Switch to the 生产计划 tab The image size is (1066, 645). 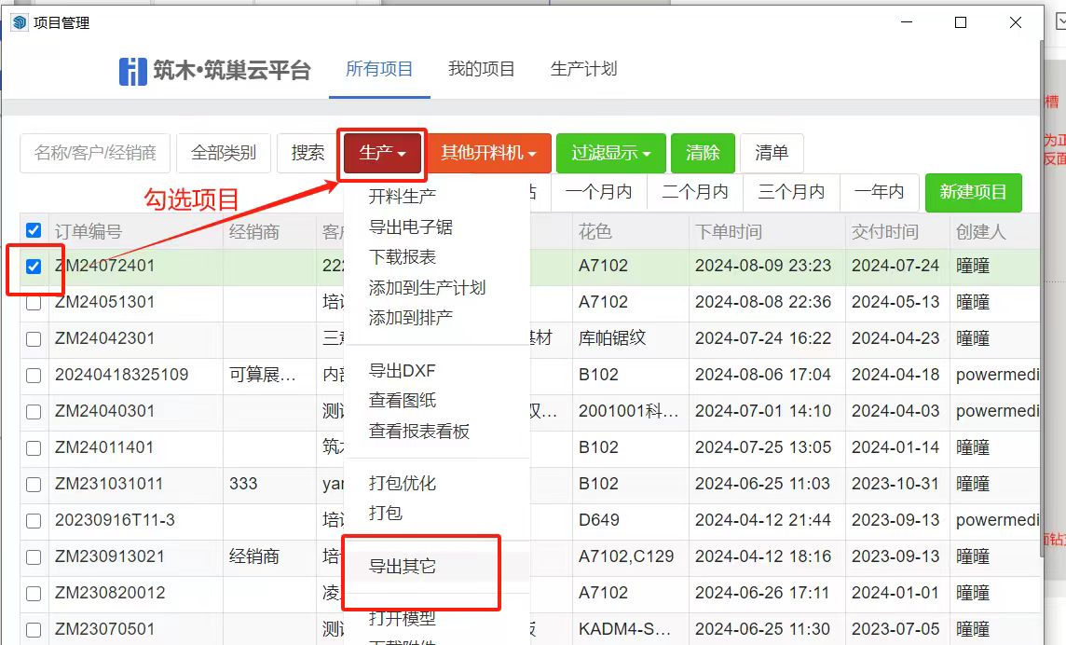pos(583,70)
